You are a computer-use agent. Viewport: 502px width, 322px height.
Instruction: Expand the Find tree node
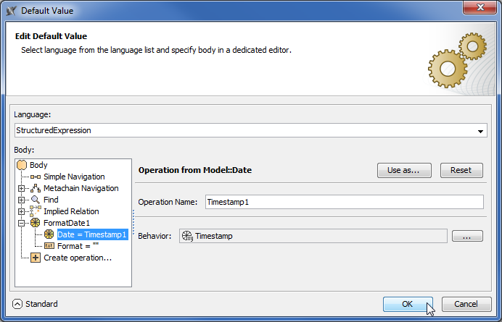pos(22,200)
